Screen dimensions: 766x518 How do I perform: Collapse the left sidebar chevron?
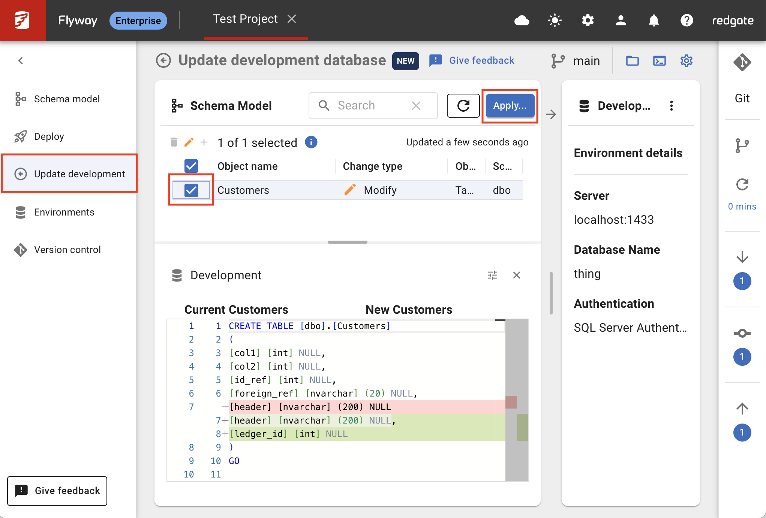[x=21, y=60]
